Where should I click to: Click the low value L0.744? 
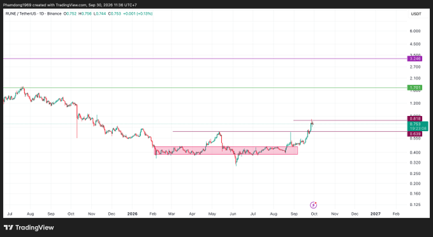99,13
